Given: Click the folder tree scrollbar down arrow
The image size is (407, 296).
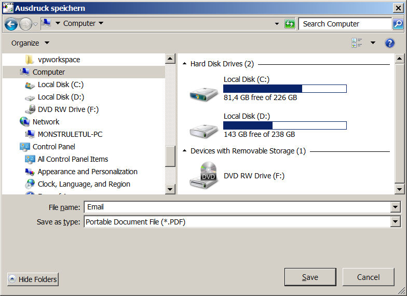Looking at the screenshot, I should click(170, 190).
